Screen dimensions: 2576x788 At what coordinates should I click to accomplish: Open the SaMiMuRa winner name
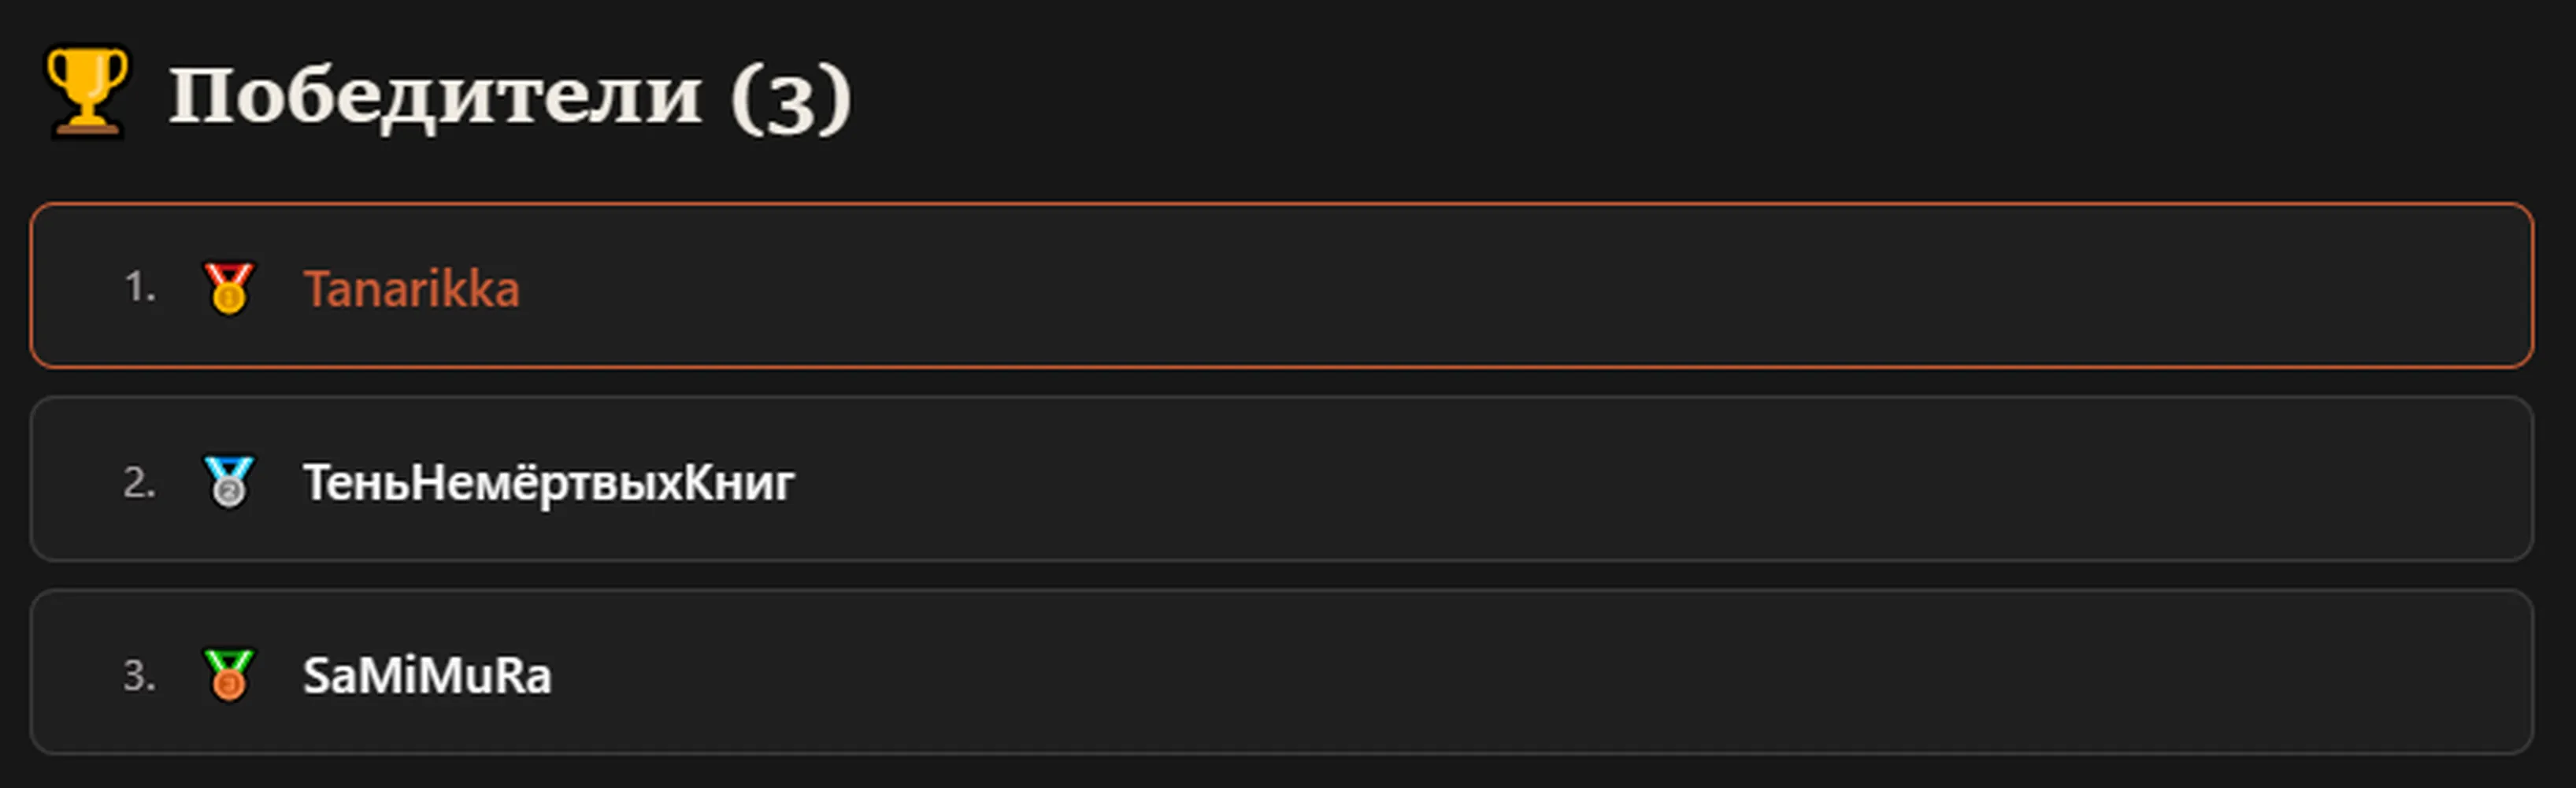pos(427,676)
